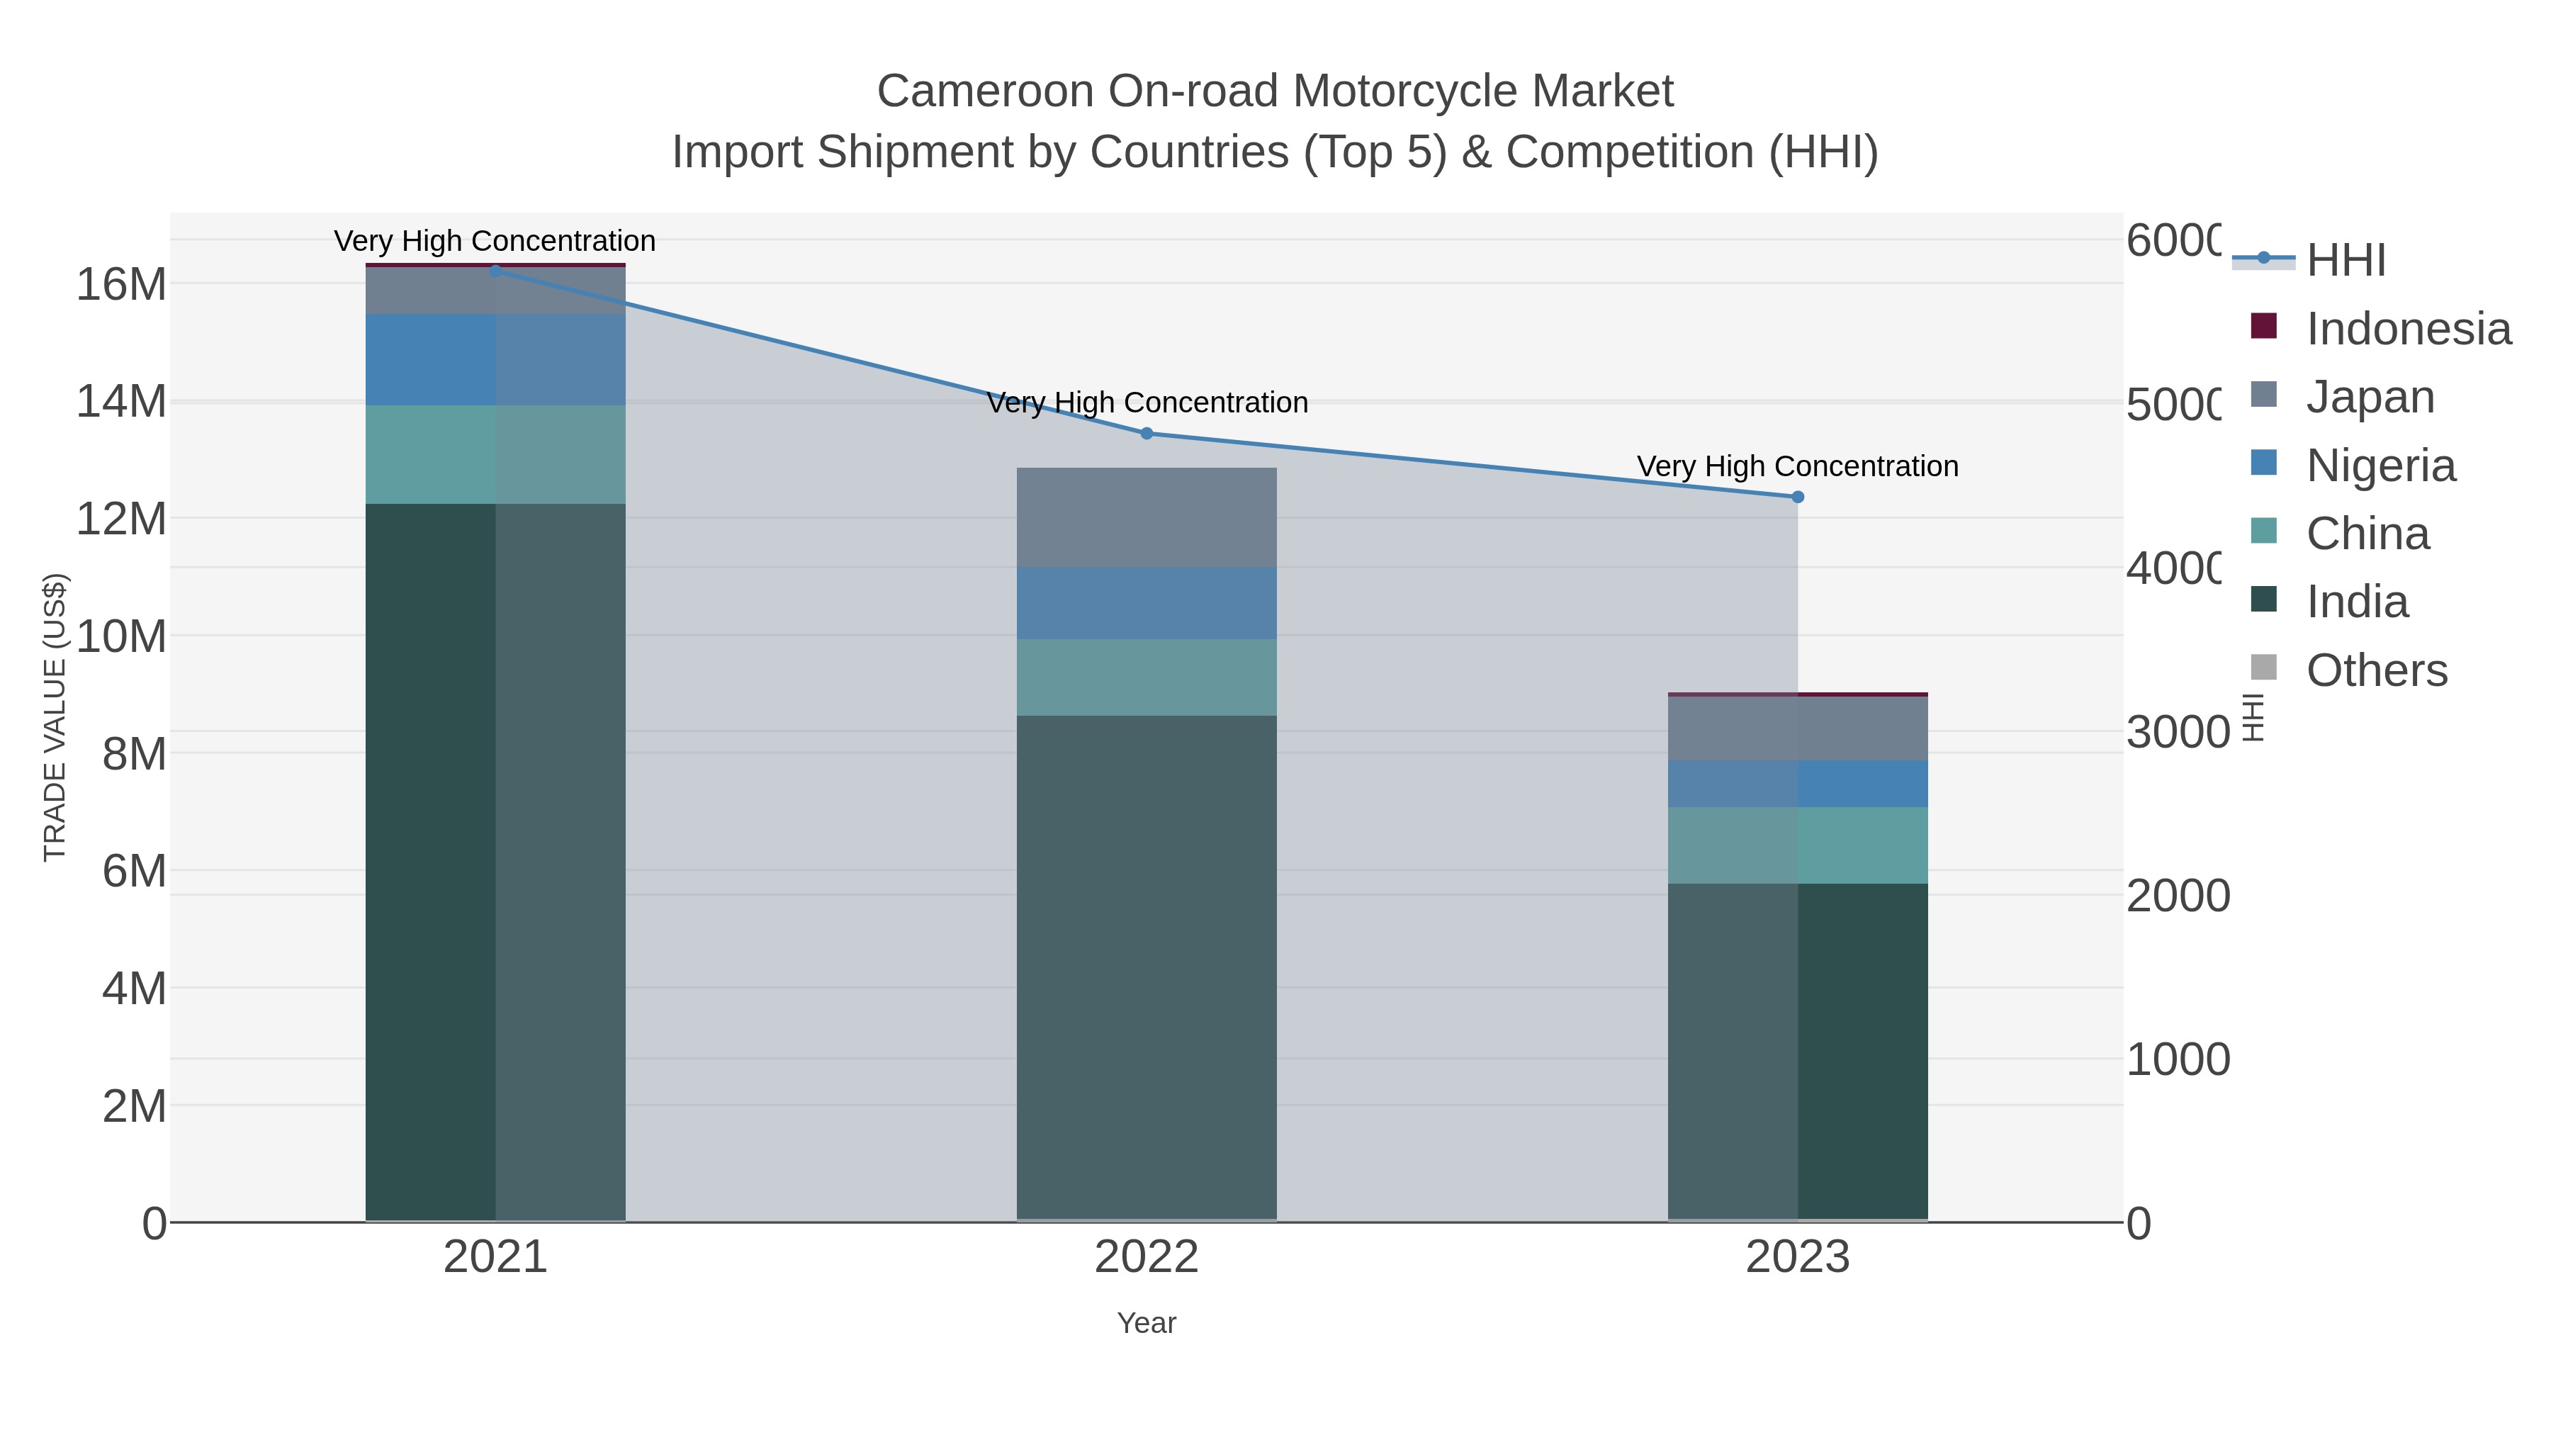The image size is (2551, 1435).
Task: Click the Very High Concentration label above 2021
Action: click(495, 241)
